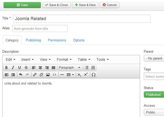The image size is (164, 117).
Task: Change the Published status selector
Action: tap(154, 95)
